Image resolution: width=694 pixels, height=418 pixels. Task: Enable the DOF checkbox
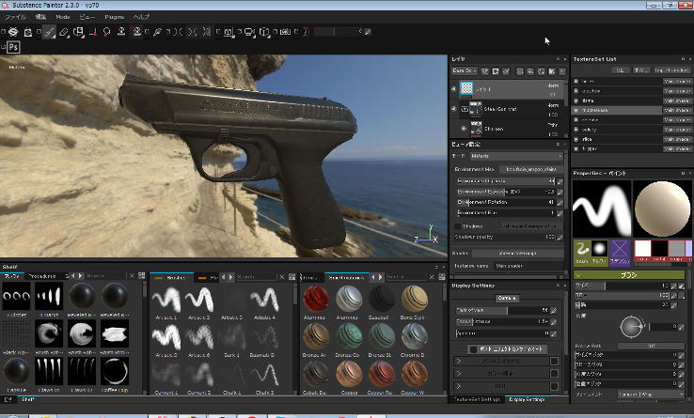[554, 386]
